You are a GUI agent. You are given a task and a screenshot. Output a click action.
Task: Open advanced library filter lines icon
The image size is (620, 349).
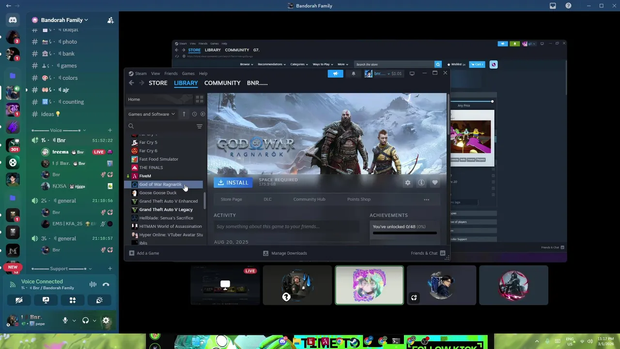point(200,126)
